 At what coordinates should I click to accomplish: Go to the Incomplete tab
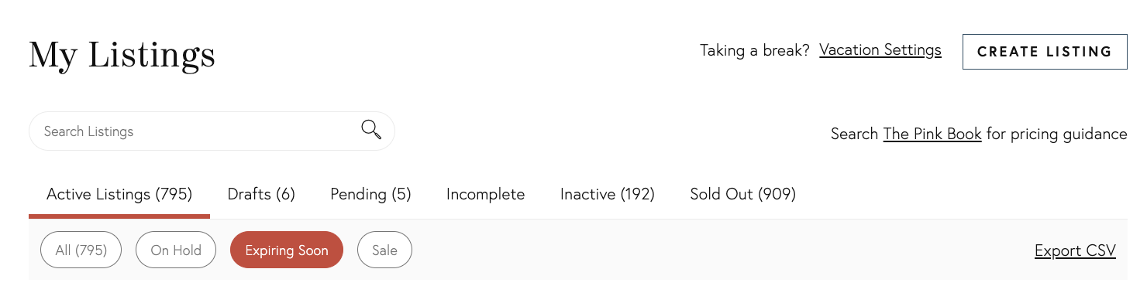tap(485, 194)
